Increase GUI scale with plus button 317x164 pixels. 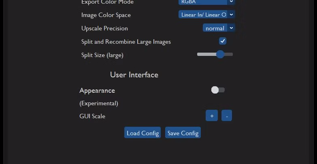[211, 116]
